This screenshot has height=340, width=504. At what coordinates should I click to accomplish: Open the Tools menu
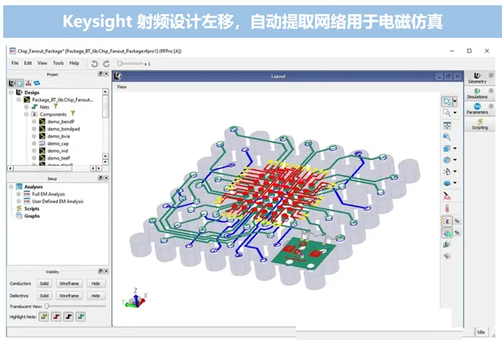coord(58,63)
